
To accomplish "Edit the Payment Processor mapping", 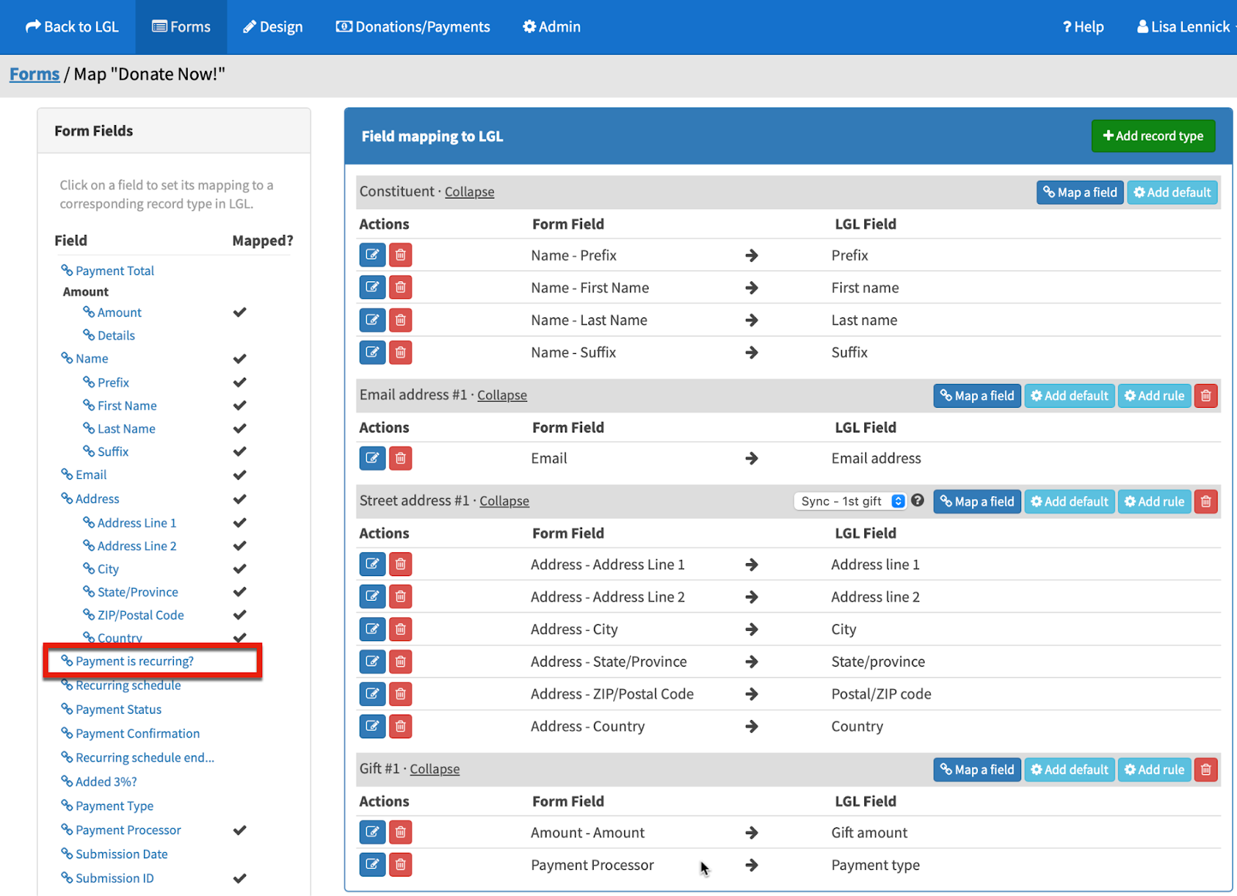I will [372, 864].
